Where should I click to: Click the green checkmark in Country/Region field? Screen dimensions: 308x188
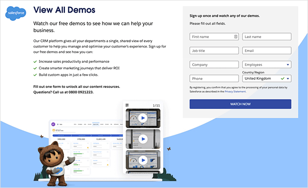pos(282,78)
